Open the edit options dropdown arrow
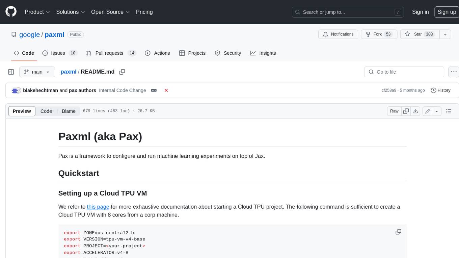The image size is (459, 258). coord(437,111)
